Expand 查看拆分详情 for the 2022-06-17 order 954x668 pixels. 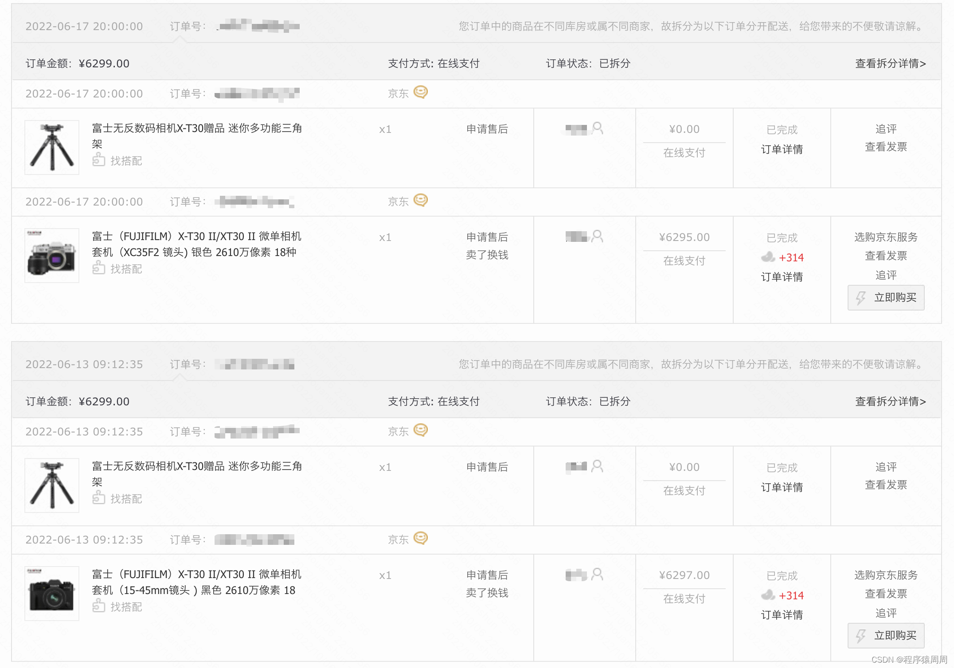click(890, 64)
